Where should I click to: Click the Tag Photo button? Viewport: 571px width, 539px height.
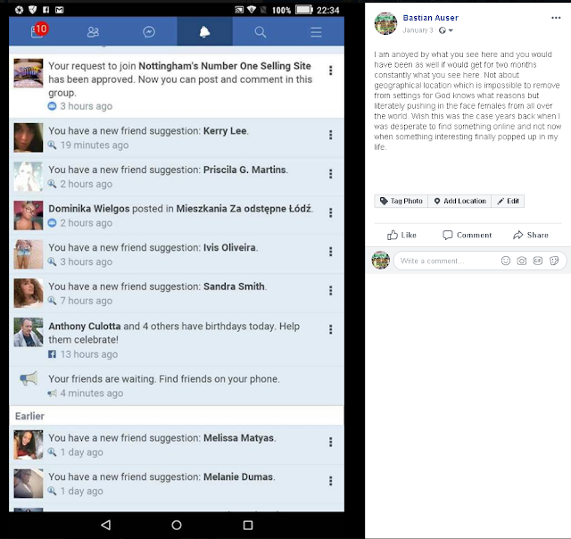[x=401, y=201]
